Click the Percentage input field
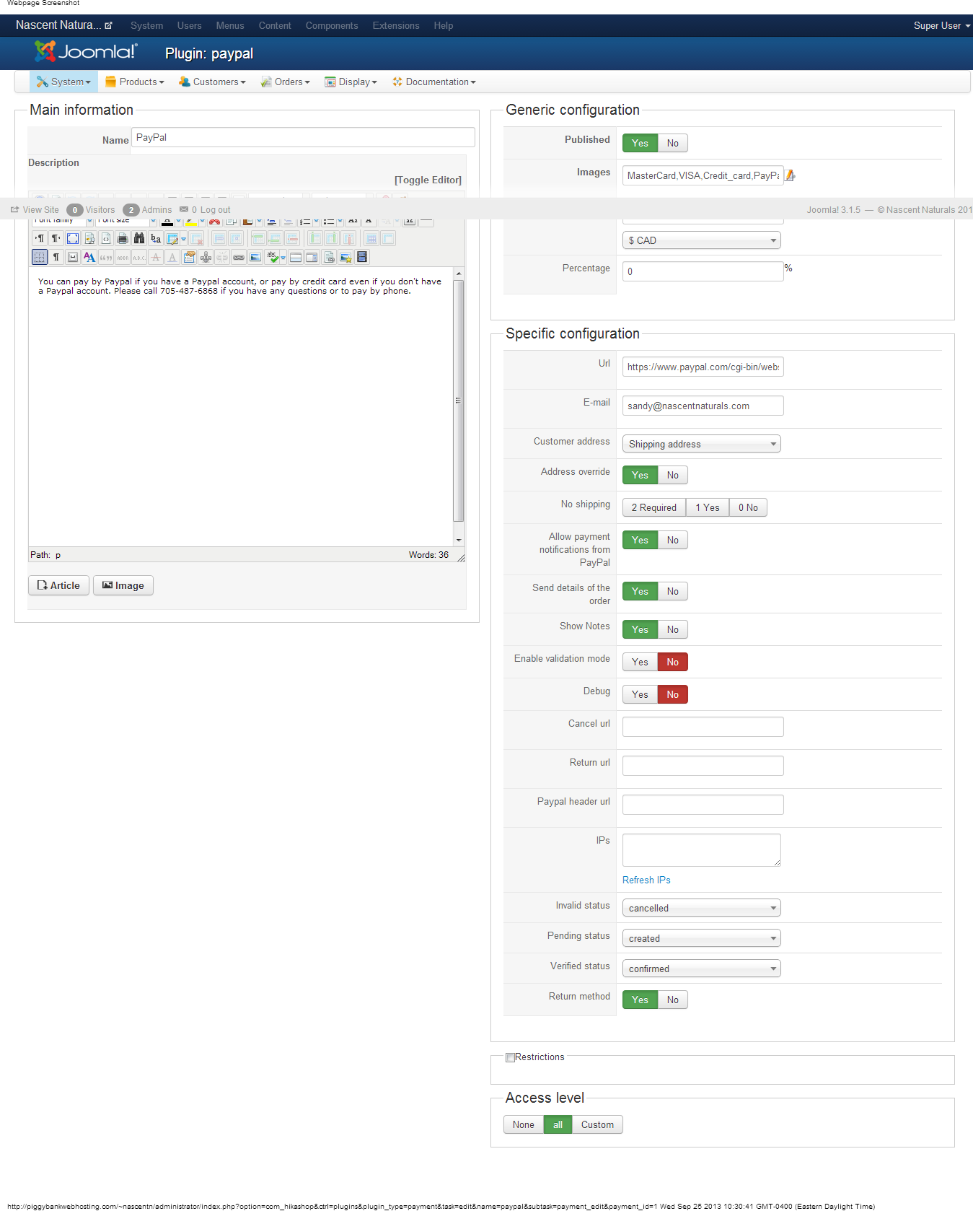The width and height of the screenshot is (973, 1211). point(703,271)
